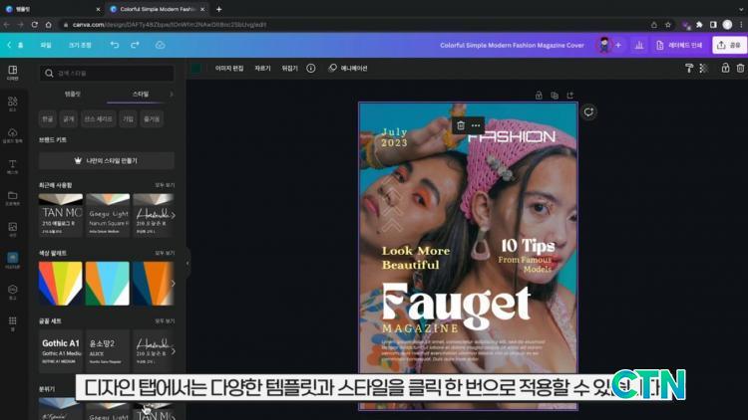The height and width of the screenshot is (420, 748).
Task: Click the trash icon on floating toolbar
Action: pyautogui.click(x=460, y=126)
